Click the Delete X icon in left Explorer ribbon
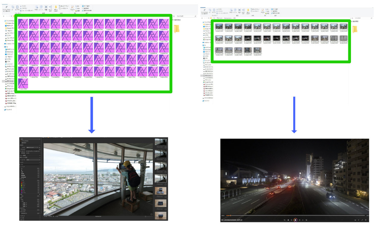This screenshot has width=385, height=240. pos(46,7)
